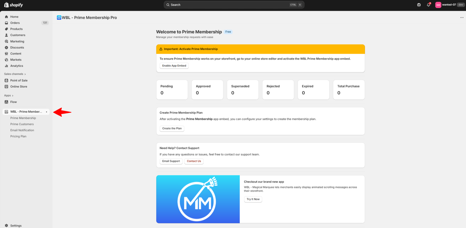Open the notifications bell
Screen dimensions: 466x228
tap(428, 5)
